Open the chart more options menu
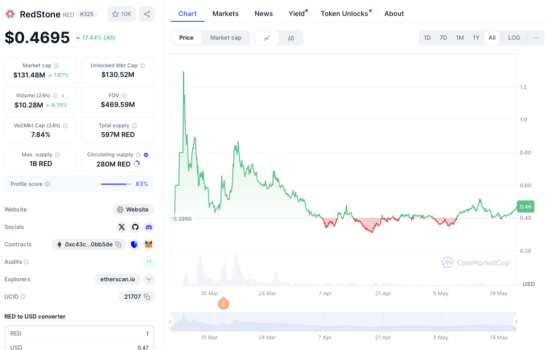 [x=536, y=38]
